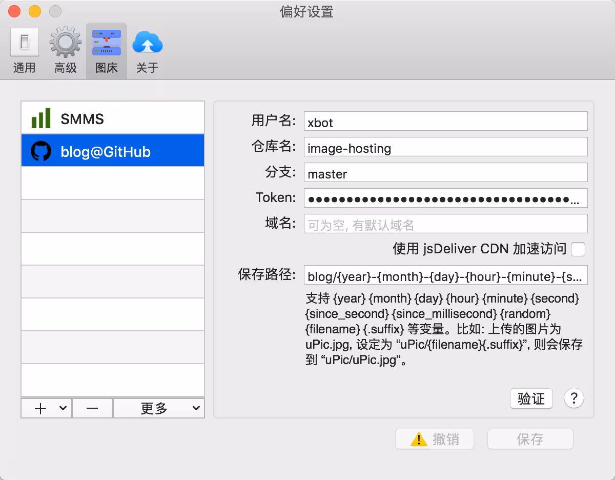Remove selected host with minus button
Viewport: 615px width, 480px height.
(92, 408)
